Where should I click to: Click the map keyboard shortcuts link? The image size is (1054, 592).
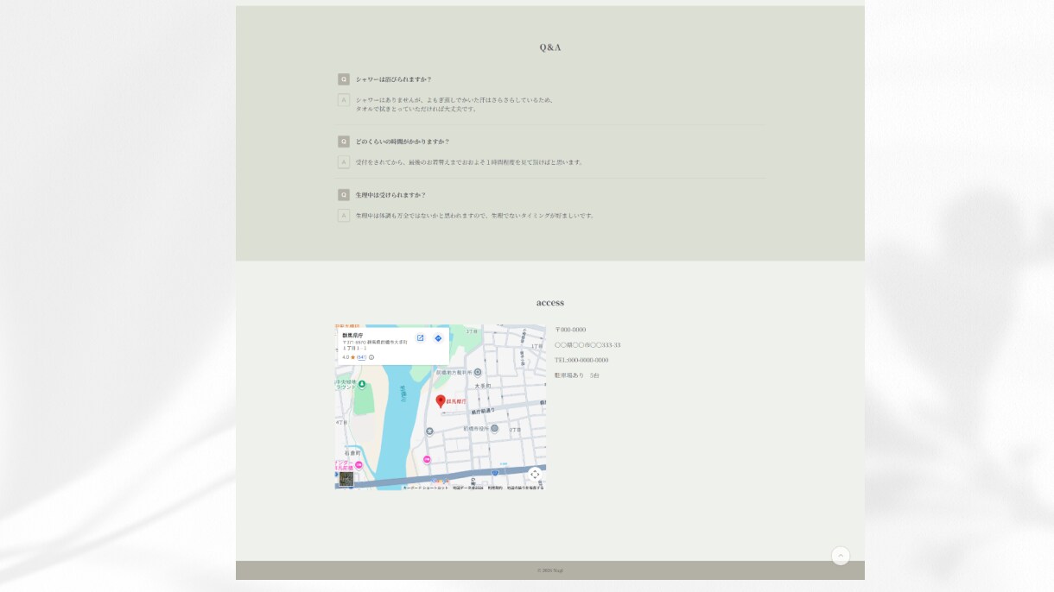coord(426,488)
